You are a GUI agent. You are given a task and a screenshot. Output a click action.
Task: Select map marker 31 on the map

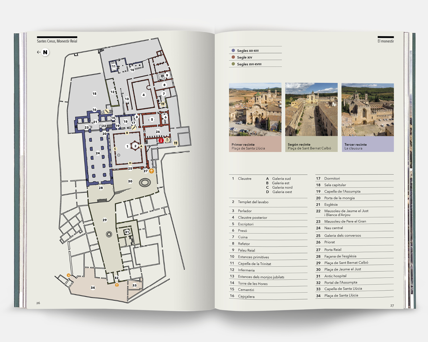click(127, 232)
